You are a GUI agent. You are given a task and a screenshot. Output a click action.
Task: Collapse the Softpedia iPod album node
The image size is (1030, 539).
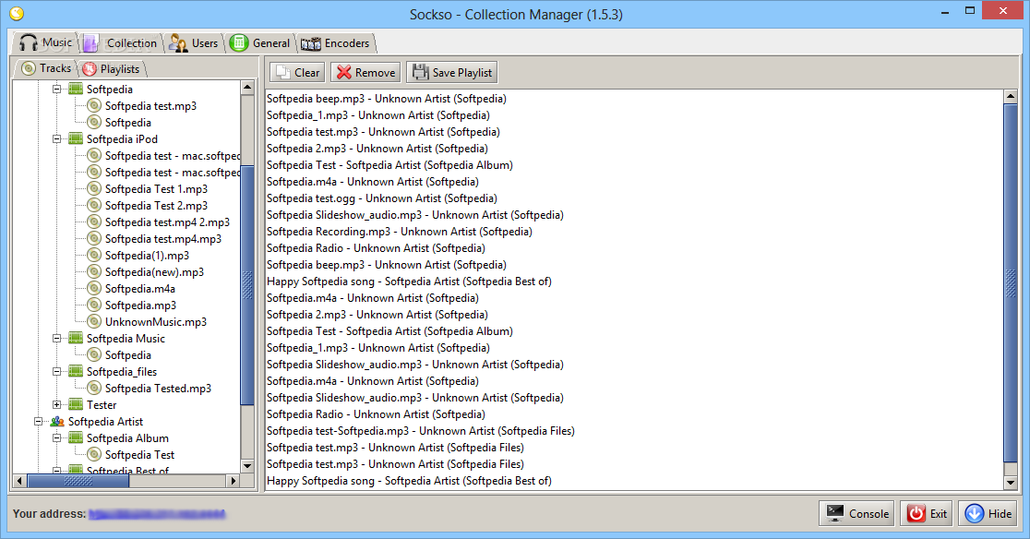pos(57,139)
